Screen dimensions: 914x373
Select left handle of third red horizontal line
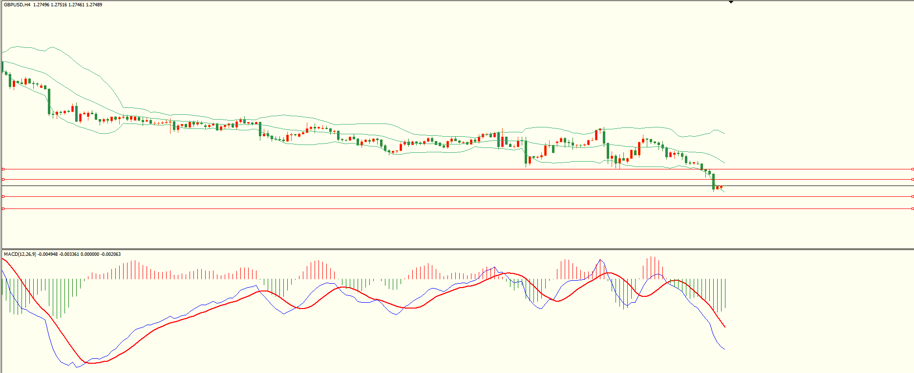pyautogui.click(x=3, y=196)
